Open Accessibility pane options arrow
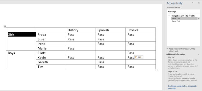 pyautogui.click(x=193, y=3)
